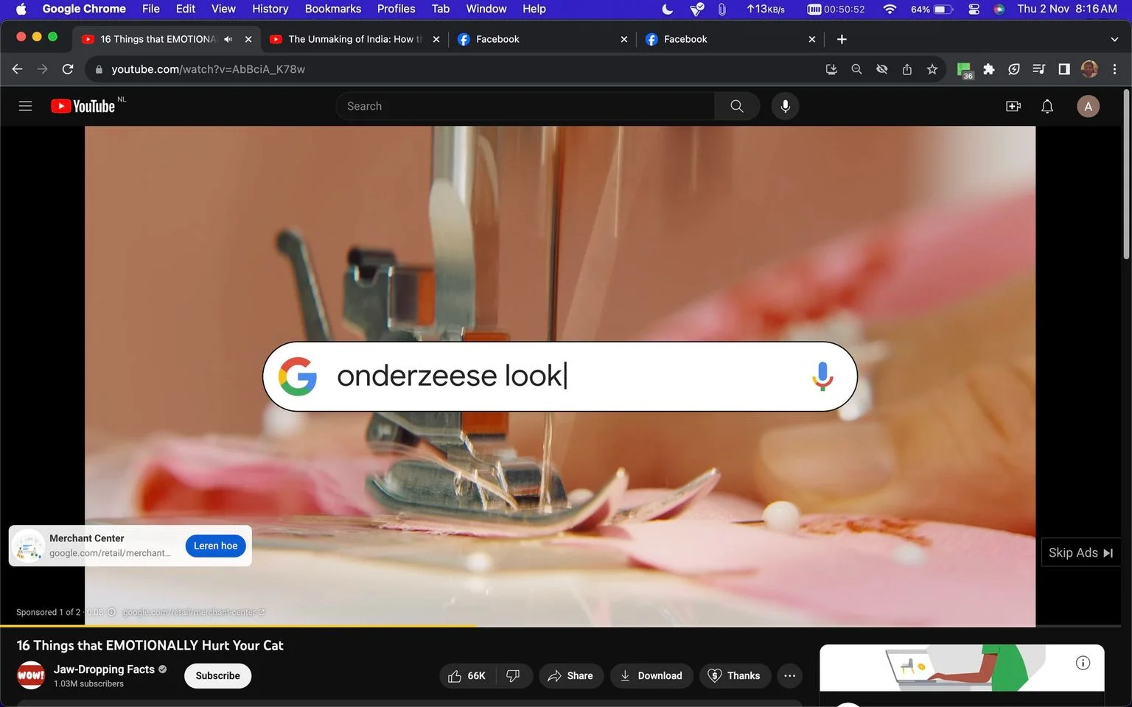Reload the current page
This screenshot has width=1132, height=707.
click(x=68, y=69)
